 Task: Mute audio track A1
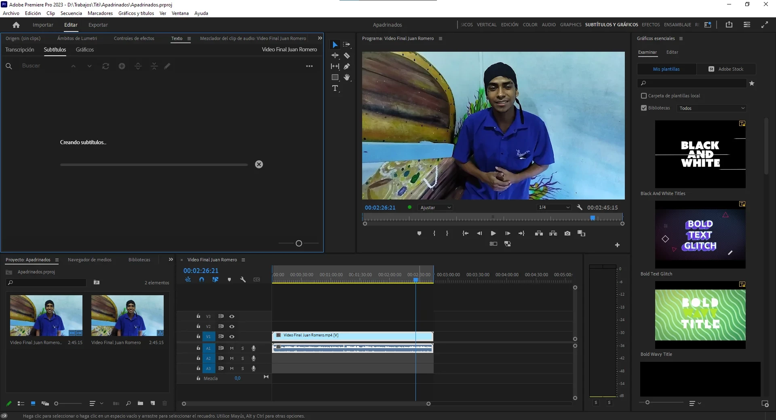(x=232, y=348)
